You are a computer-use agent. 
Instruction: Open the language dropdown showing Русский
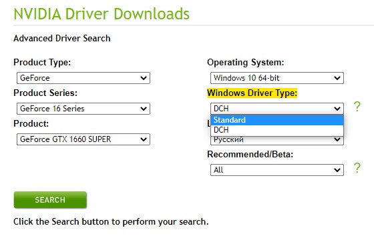tap(277, 141)
